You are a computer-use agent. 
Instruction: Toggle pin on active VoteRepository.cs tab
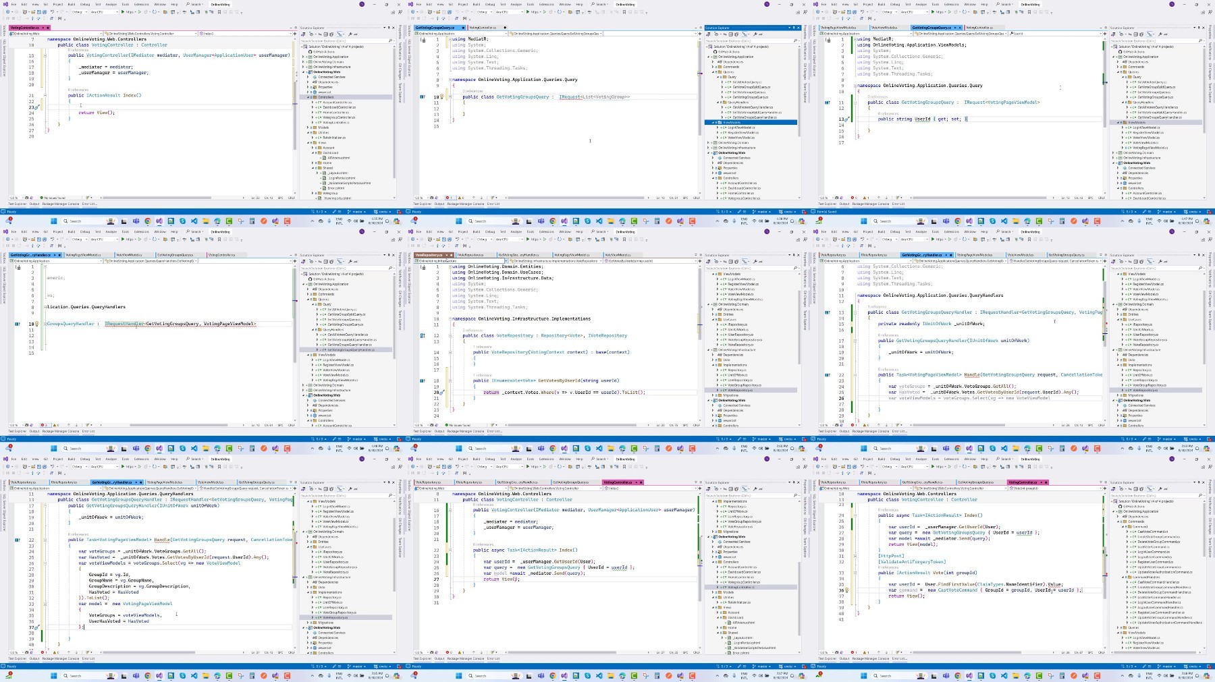(x=447, y=255)
